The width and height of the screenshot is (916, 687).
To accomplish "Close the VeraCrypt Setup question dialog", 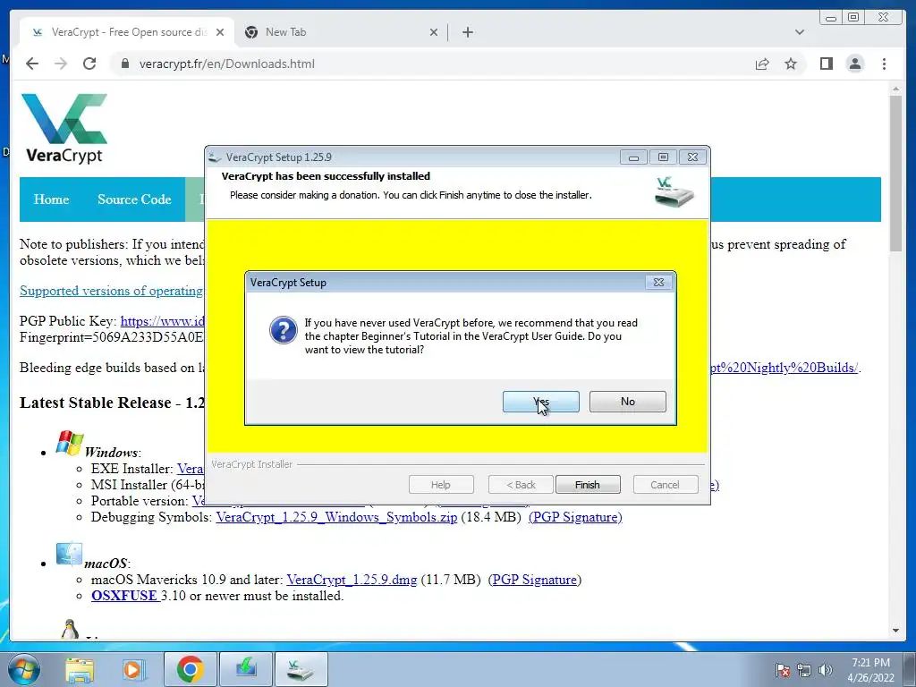I will click(x=658, y=282).
